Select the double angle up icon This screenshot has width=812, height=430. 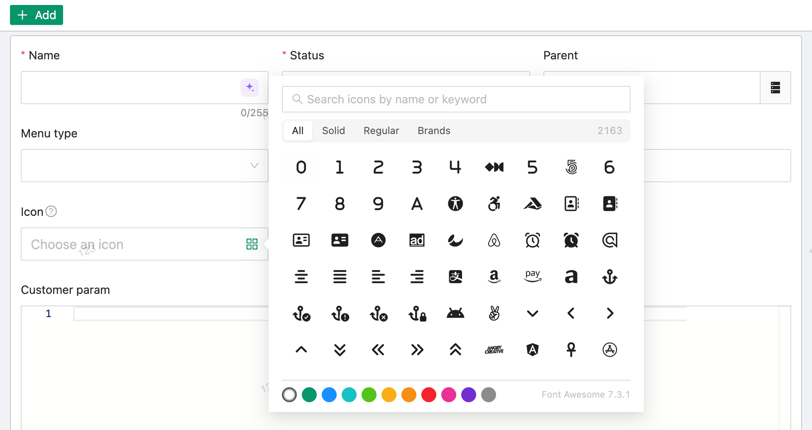[455, 350]
